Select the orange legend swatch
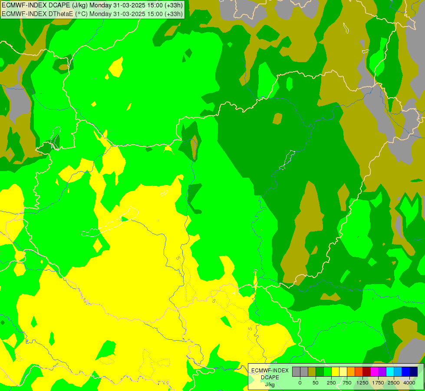Viewport: 425px width, 391px height. tap(351, 371)
